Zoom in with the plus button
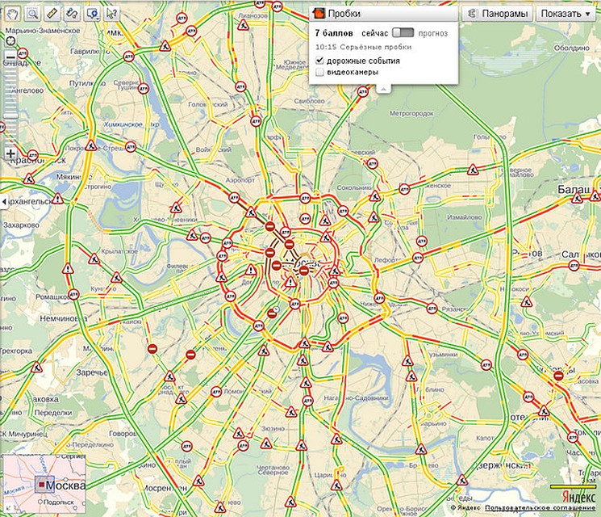The width and height of the screenshot is (601, 517). point(10,154)
